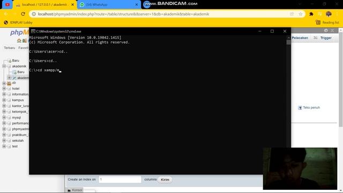Viewport: 343px width, 193px height.
Task: Expand the kampus database node
Action: [x=4, y=100]
